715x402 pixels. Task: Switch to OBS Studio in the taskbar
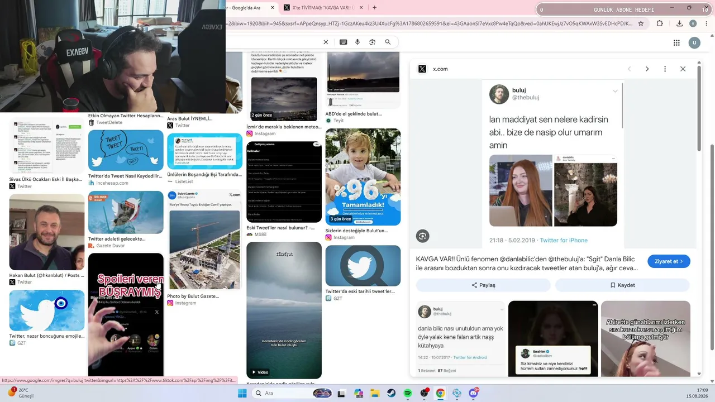coord(425,393)
